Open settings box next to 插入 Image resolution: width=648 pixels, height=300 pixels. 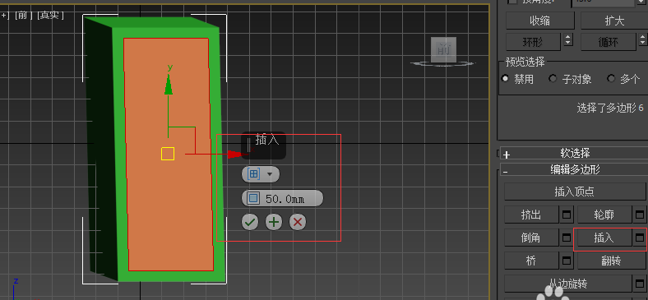pyautogui.click(x=640, y=238)
